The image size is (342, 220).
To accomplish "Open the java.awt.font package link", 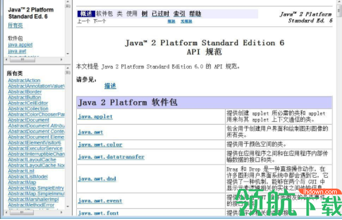I will pyautogui.click(x=98, y=213).
